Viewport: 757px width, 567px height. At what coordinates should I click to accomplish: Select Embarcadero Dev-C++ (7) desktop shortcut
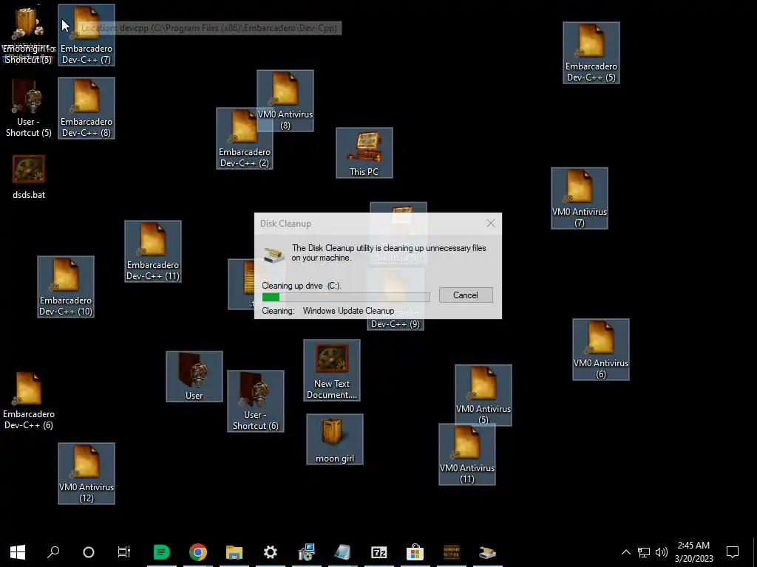pyautogui.click(x=86, y=35)
